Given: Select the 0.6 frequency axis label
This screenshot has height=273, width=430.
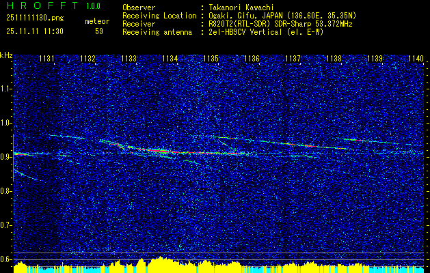Looking at the screenshot, I should [x=5, y=259].
